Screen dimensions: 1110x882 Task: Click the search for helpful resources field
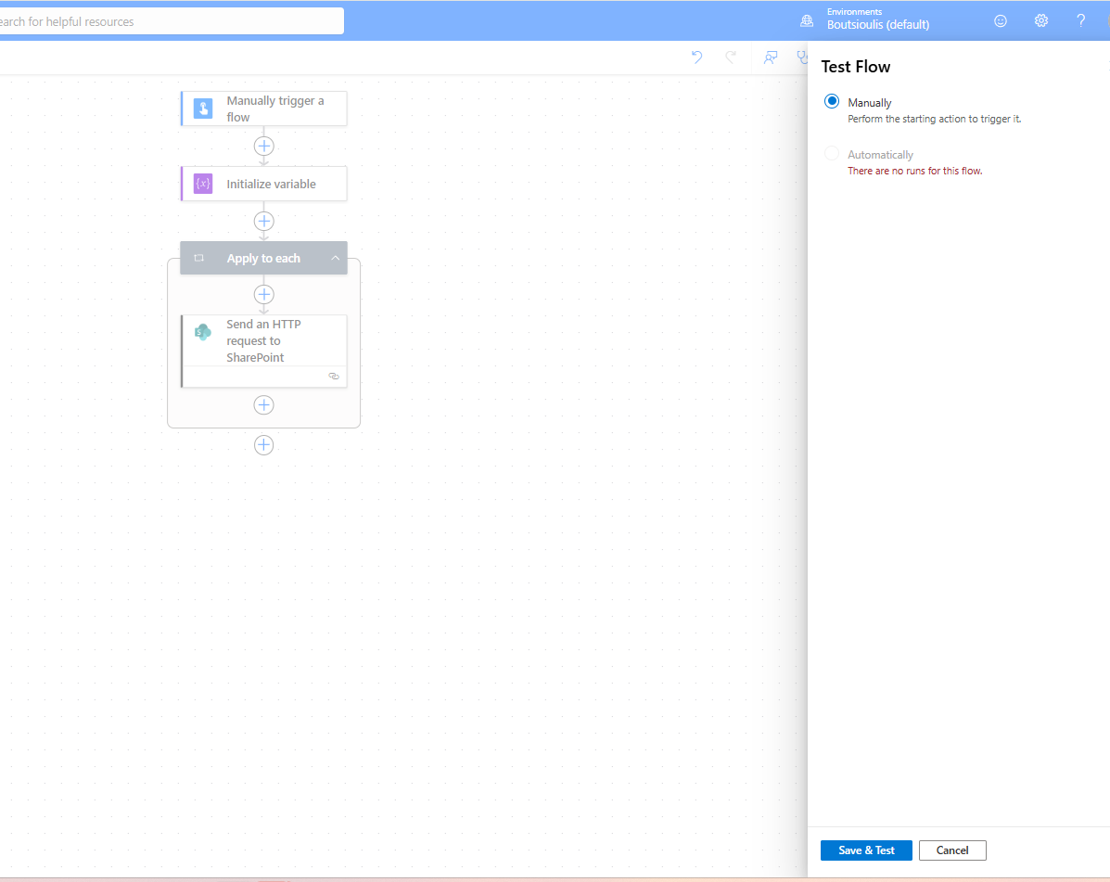167,21
